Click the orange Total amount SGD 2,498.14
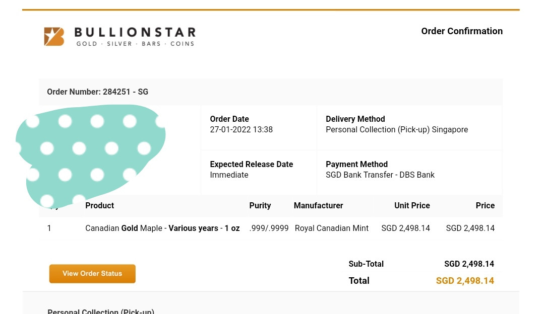542x314 pixels. [464, 281]
